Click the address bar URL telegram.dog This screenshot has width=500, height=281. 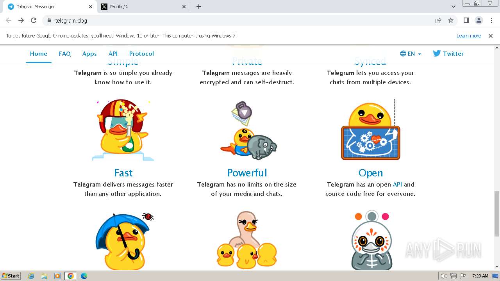pyautogui.click(x=71, y=21)
